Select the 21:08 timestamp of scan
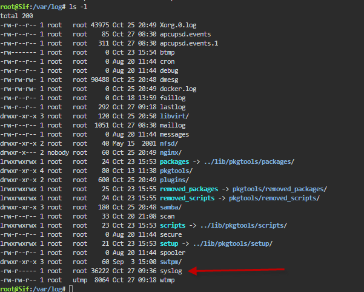The height and width of the screenshot is (292, 364). (x=147, y=216)
